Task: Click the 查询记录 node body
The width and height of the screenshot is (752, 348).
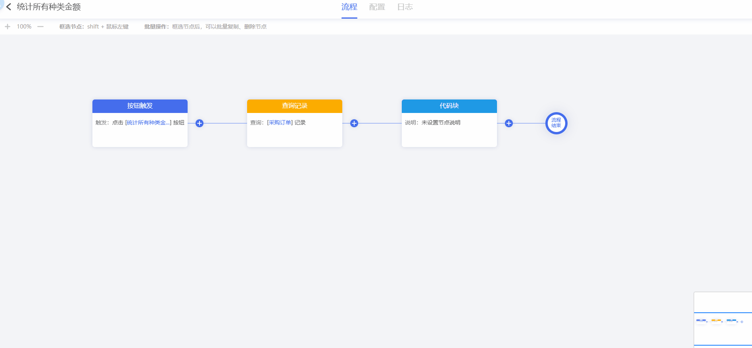Action: 294,136
